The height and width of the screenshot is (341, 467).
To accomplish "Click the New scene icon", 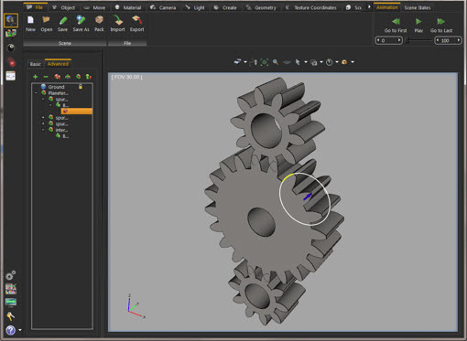I will point(30,20).
